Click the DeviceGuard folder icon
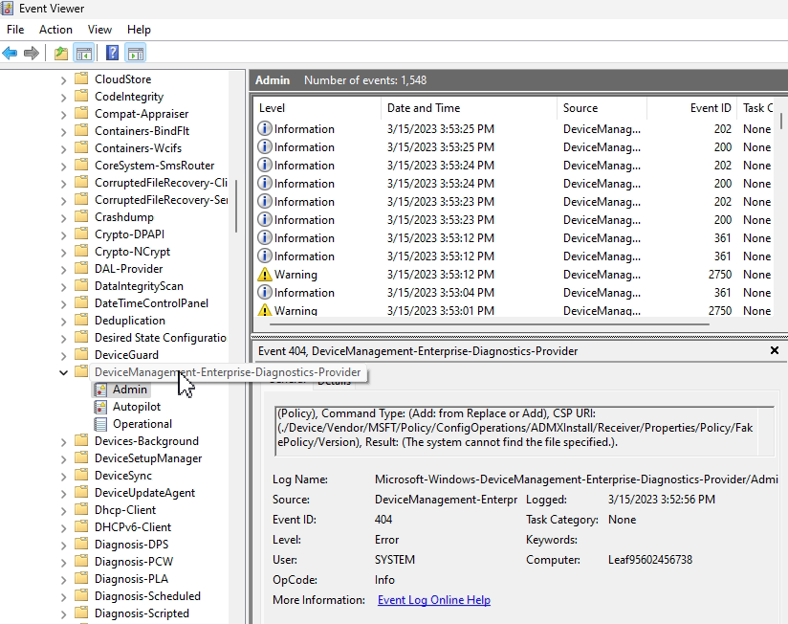 pos(81,354)
